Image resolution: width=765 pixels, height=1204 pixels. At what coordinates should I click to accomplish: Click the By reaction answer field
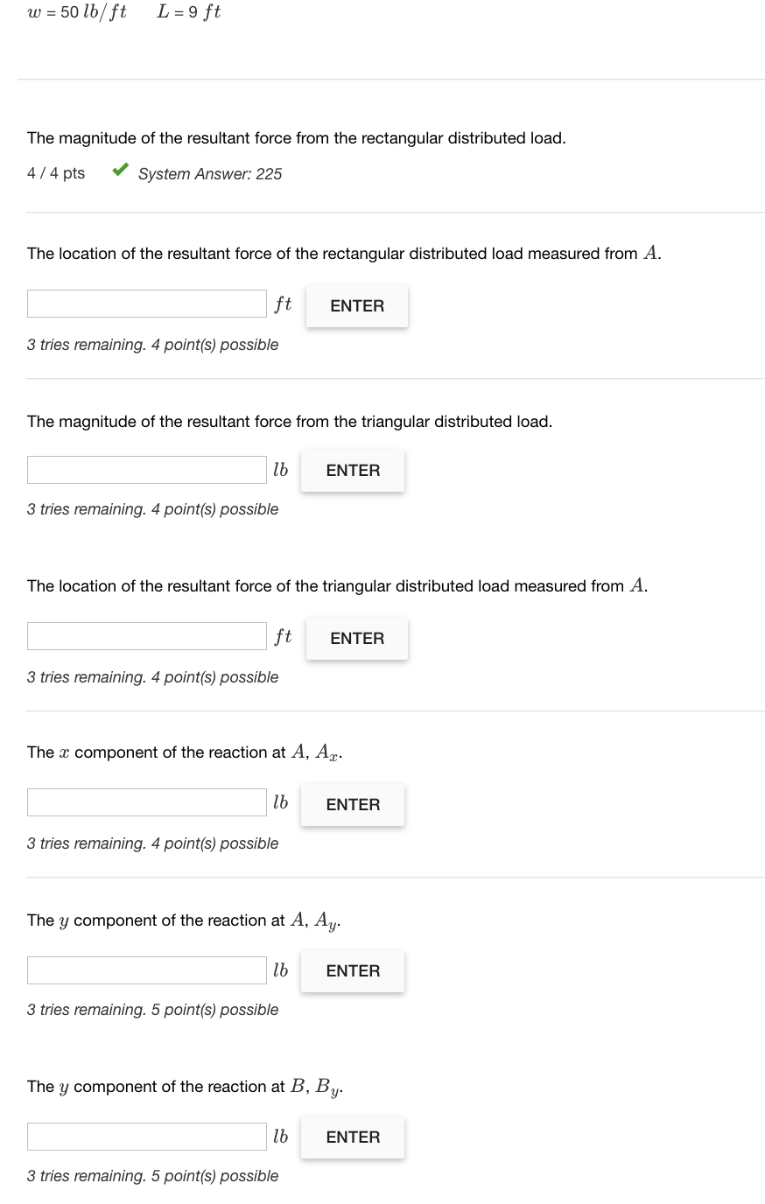pos(147,1137)
